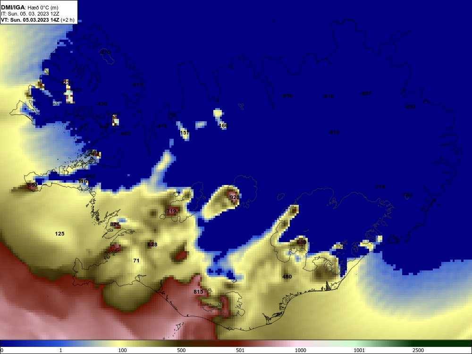The height and width of the screenshot is (354, 472).
Task: Click the map value -430
Action: (101, 104)
